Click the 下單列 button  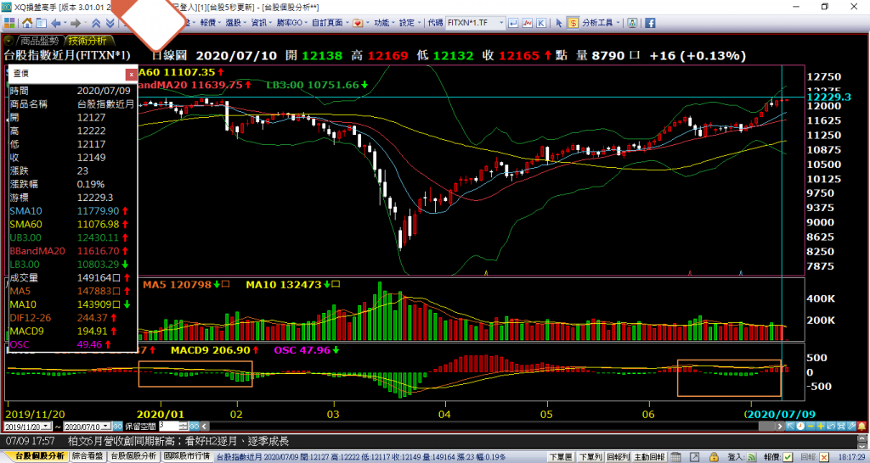(x=589, y=456)
